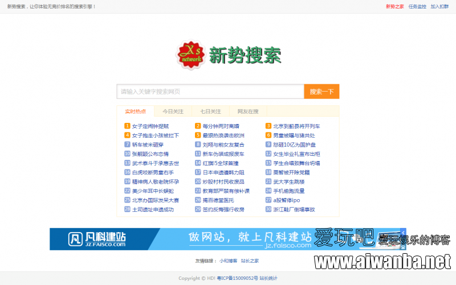Open hot topic 女生毕业礼宣布出柜
Image resolution: width=456 pixels, height=285 pixels.
[296, 154]
